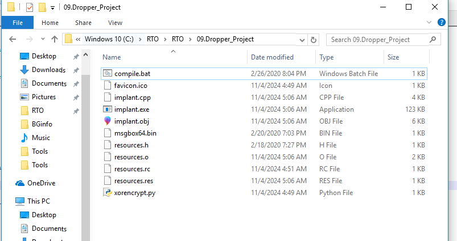Screen dimensions: 457x241
Task: Select Music folder in the sidebar
Action: [40, 138]
